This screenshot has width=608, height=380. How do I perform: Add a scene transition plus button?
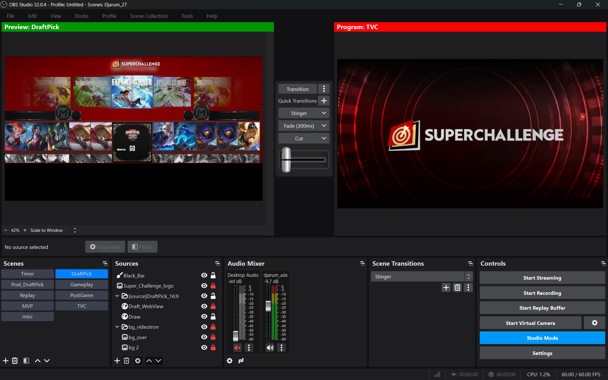coord(446,288)
